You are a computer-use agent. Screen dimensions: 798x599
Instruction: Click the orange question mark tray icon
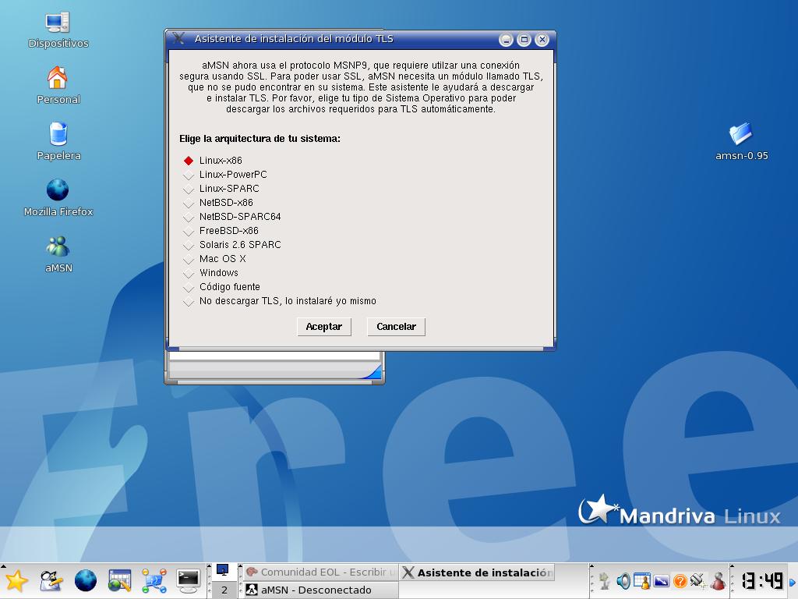[680, 580]
